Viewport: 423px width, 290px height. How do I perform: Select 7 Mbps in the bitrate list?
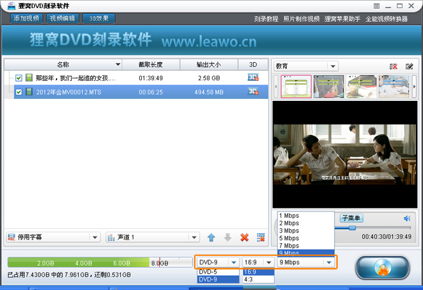tap(305, 246)
